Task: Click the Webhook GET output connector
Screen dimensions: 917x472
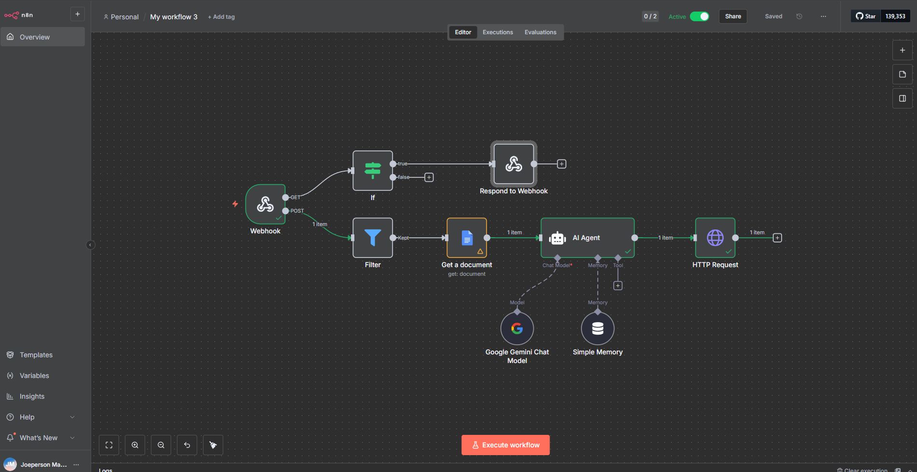Action: [285, 197]
